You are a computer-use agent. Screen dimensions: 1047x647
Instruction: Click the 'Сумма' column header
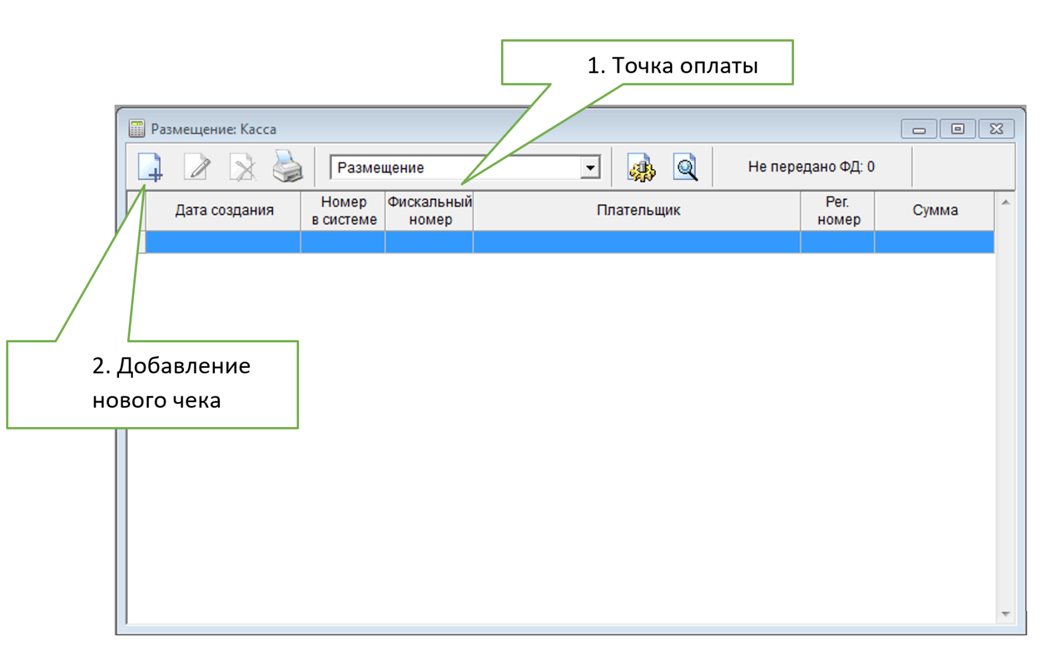pos(935,210)
